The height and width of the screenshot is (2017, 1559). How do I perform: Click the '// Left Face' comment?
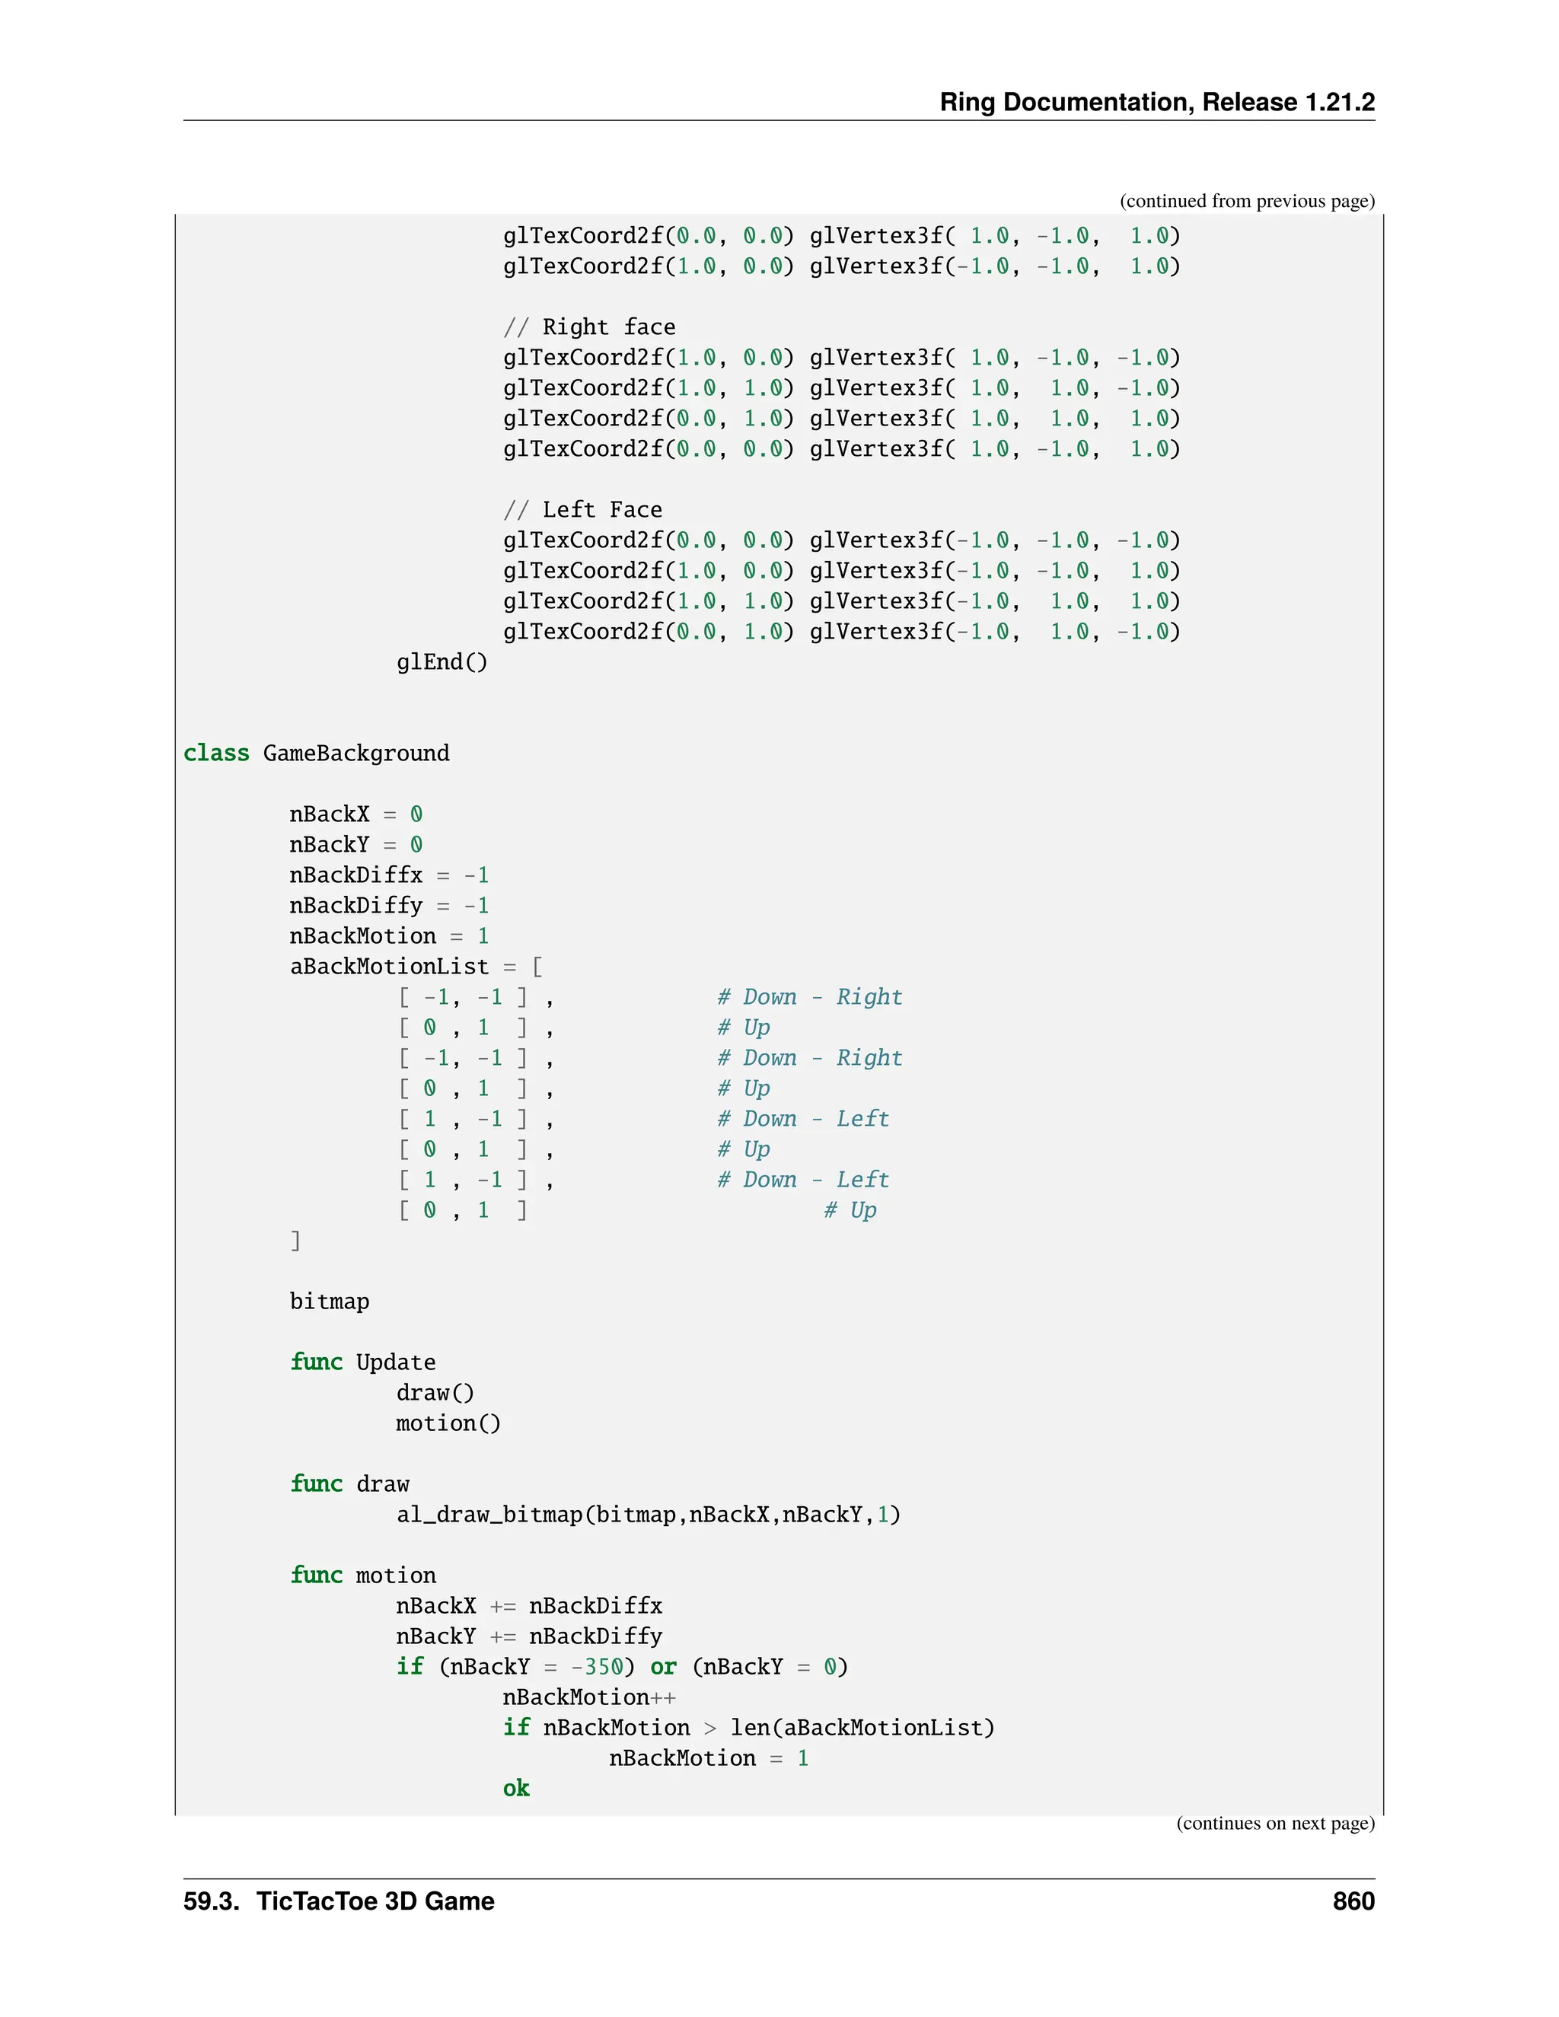tap(583, 510)
